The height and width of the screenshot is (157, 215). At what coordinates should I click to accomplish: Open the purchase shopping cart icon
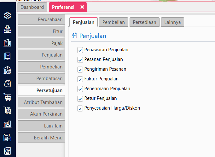(7, 97)
